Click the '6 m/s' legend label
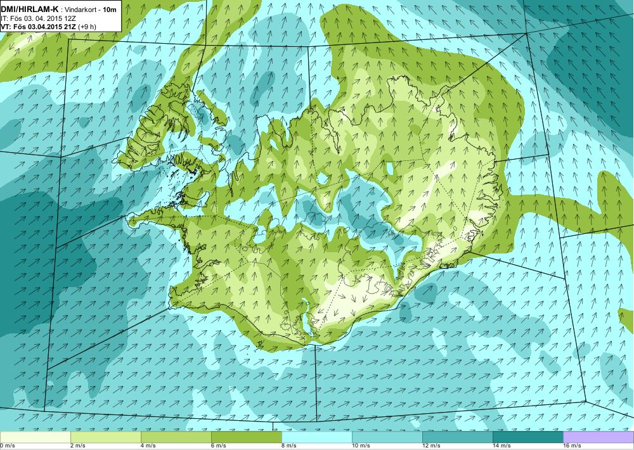 pos(218,446)
